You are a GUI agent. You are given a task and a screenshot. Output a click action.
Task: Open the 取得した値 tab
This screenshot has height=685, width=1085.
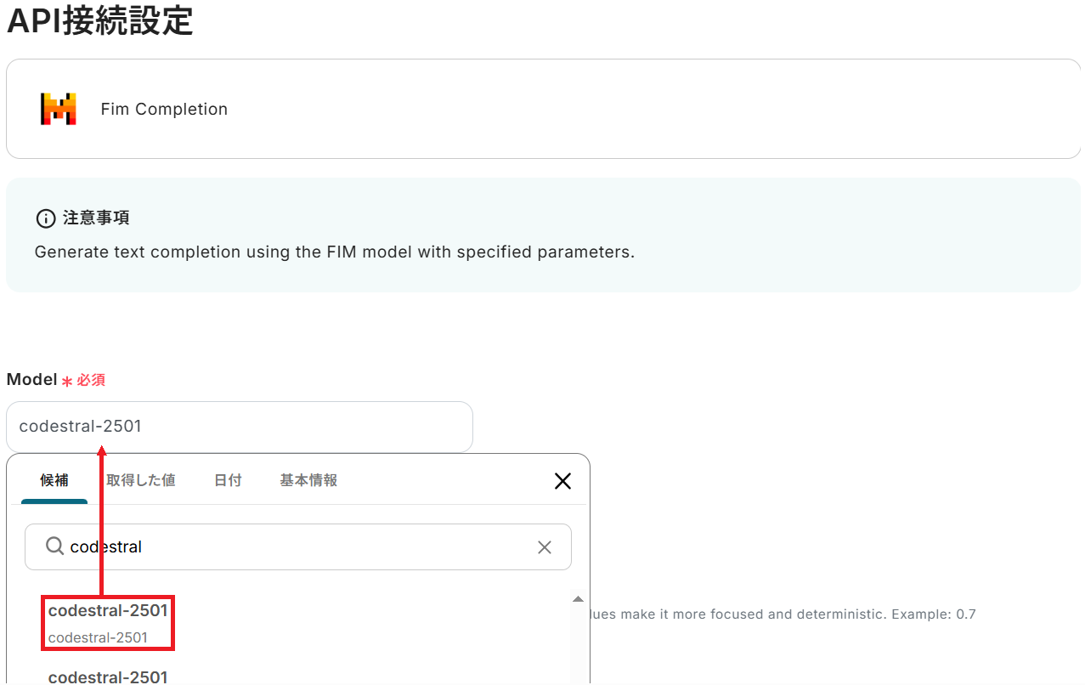click(x=141, y=480)
